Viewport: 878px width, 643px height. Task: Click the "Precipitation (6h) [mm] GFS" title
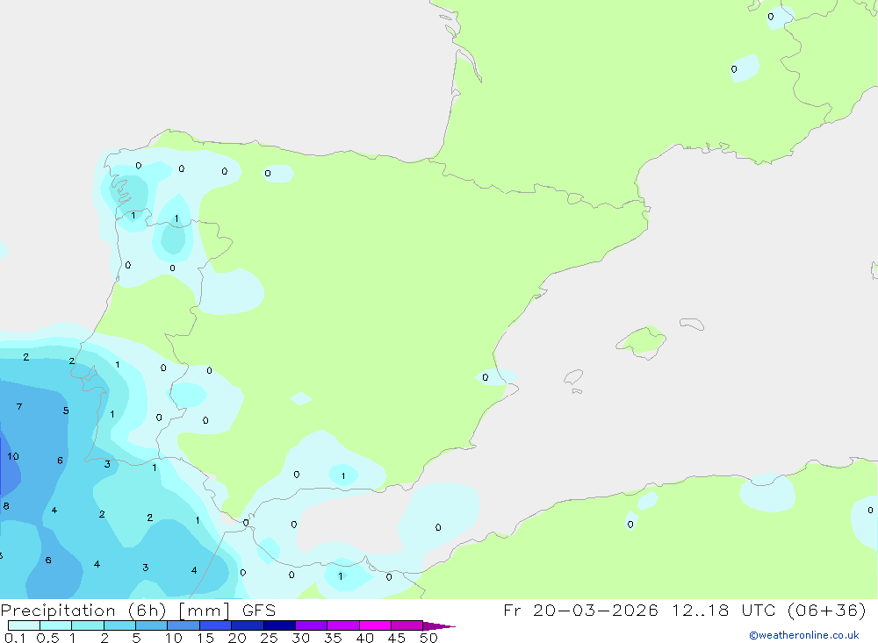pyautogui.click(x=139, y=610)
